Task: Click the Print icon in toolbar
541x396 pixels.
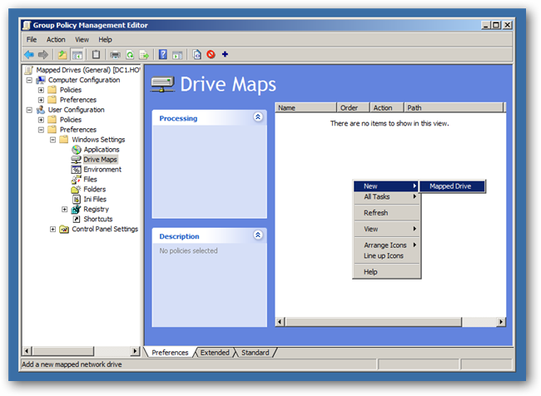Action: (115, 54)
